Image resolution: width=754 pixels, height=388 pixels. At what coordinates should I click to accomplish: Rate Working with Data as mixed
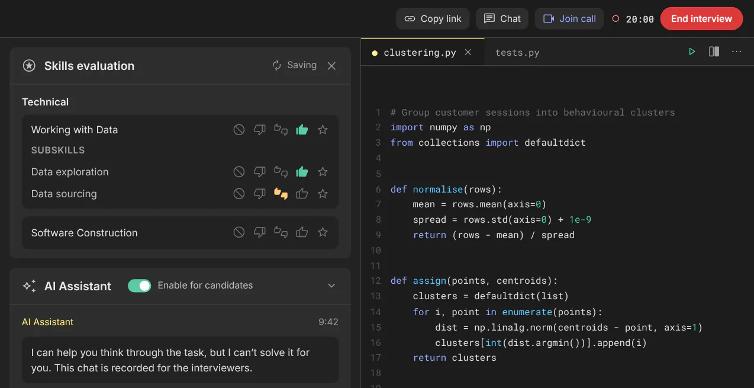tap(281, 130)
